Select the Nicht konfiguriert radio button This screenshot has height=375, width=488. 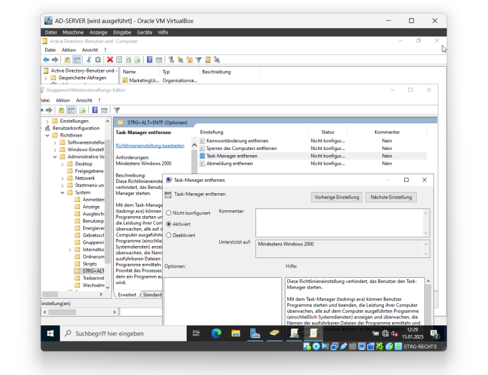click(169, 213)
